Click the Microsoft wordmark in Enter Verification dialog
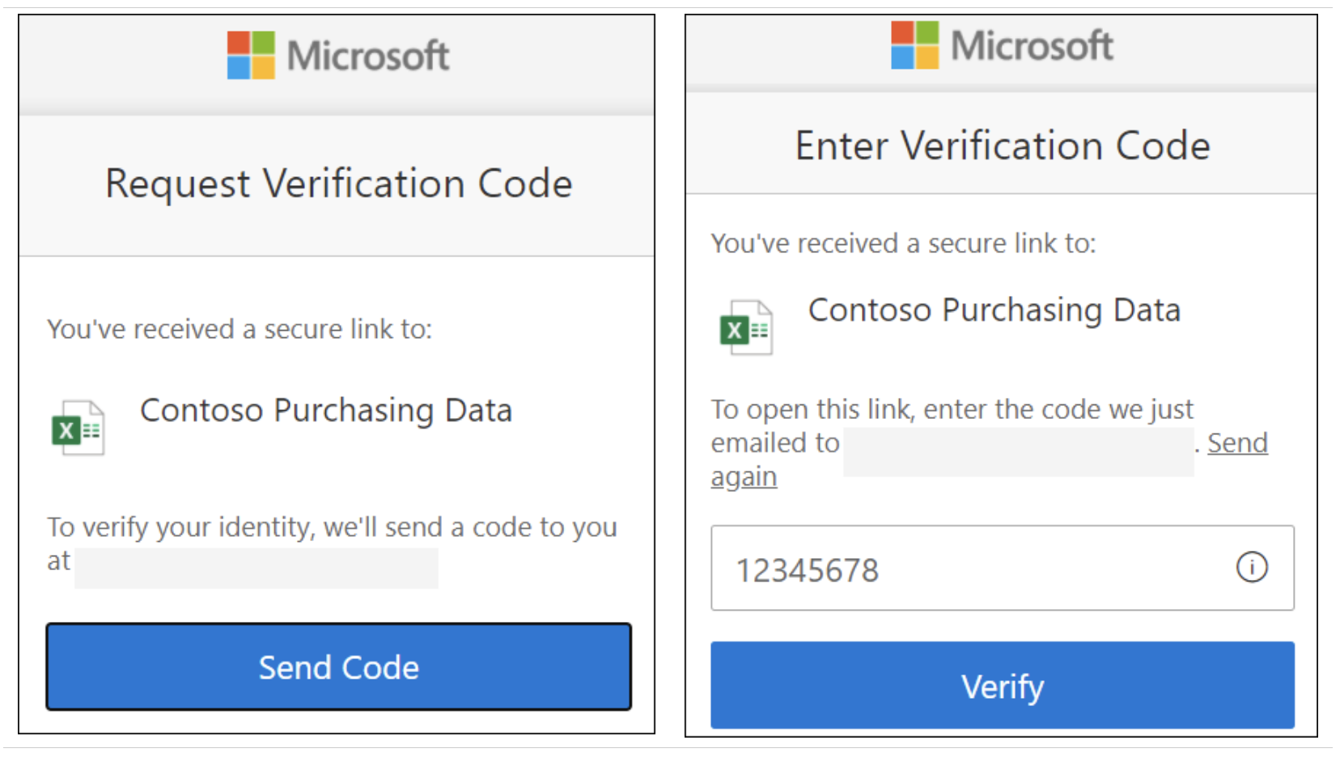1340x757 pixels. [1032, 45]
